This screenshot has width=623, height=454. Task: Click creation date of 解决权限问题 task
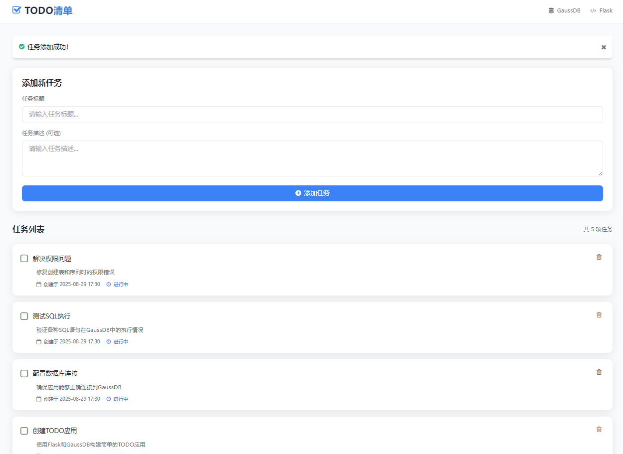click(x=72, y=285)
